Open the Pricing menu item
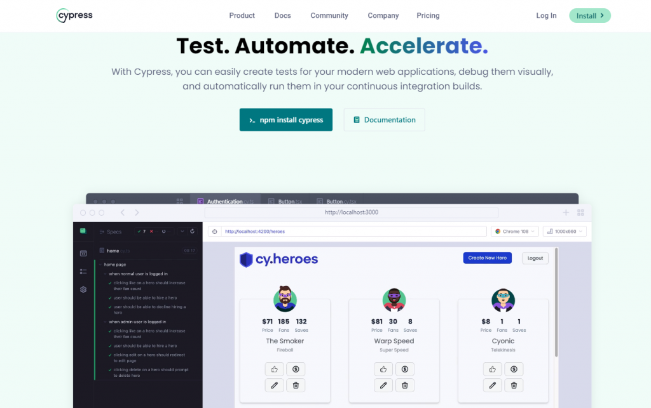 pyautogui.click(x=428, y=15)
